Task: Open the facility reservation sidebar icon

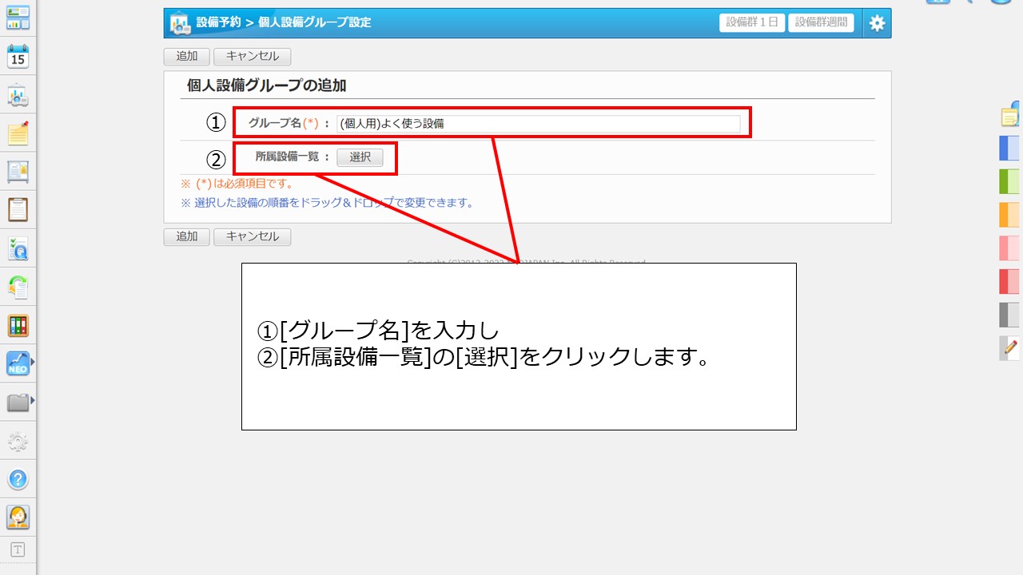Action: (18, 95)
